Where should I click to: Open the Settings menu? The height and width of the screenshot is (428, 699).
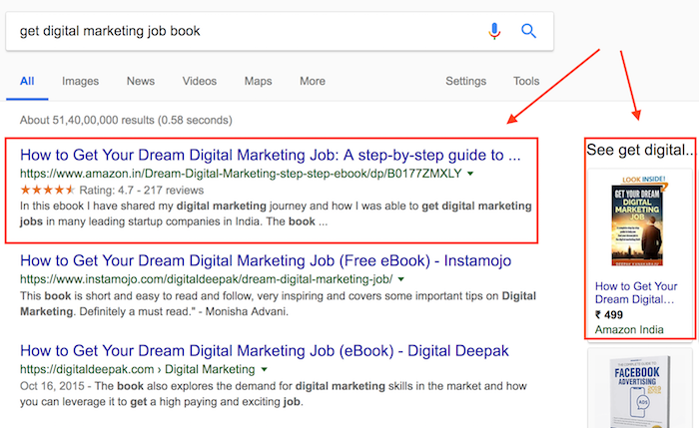(x=466, y=81)
